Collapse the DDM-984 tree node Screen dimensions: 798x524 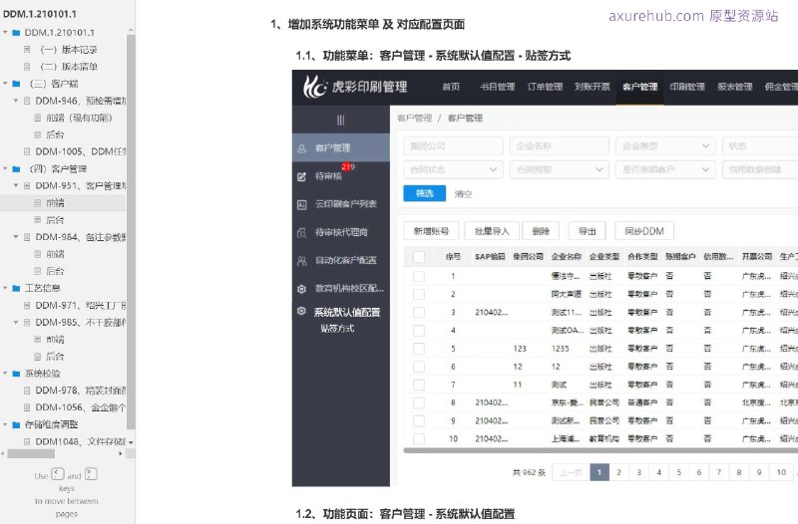16,237
